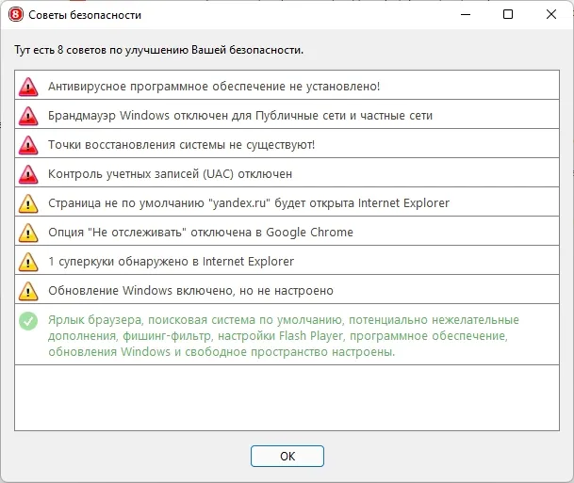
Task: Click the red warning icon beside antivirus message
Action: point(28,87)
